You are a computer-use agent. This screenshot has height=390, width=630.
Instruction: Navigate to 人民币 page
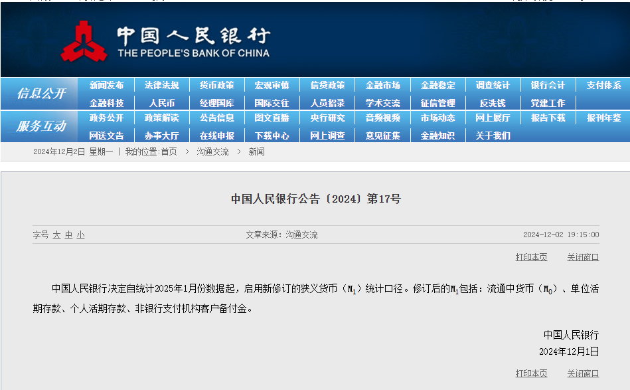161,103
